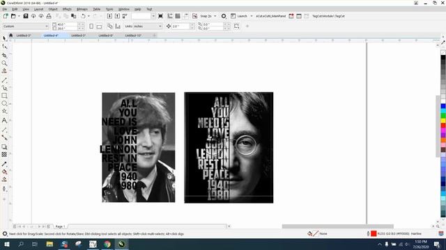Click the Save disk icon
The image size is (446, 250).
26,16
